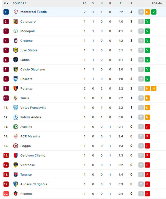The width and height of the screenshot is (166, 199).
Task: Click rank 9 position badge for Potenza
Action: click(6, 89)
